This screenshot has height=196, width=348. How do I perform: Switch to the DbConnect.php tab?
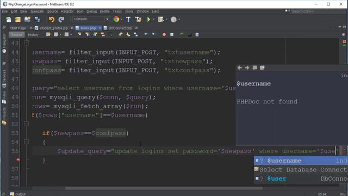[x=120, y=28]
